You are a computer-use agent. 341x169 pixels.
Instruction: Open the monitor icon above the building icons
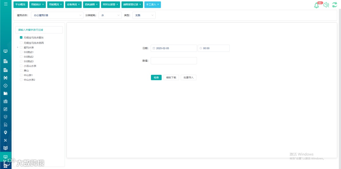tap(6, 51)
